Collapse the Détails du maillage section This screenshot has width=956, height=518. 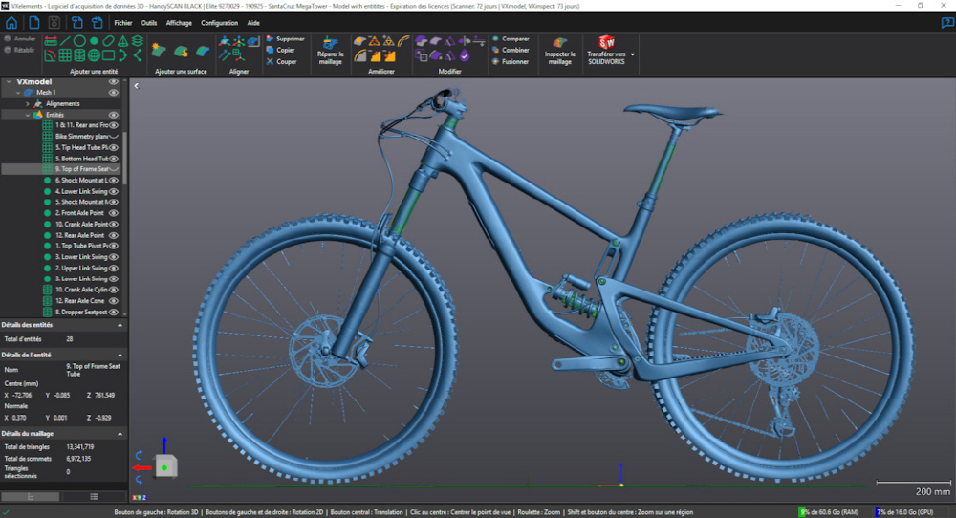119,434
